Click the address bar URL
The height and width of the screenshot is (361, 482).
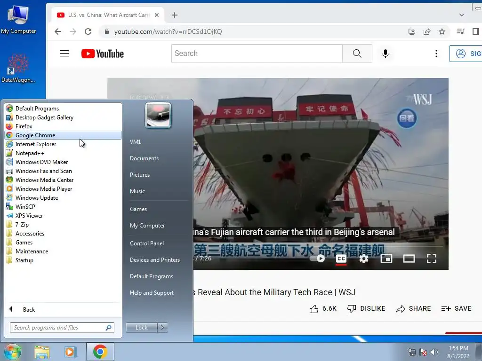(168, 31)
